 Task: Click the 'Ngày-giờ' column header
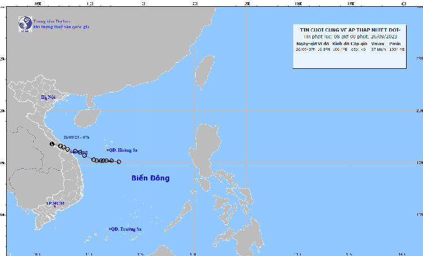pyautogui.click(x=306, y=44)
